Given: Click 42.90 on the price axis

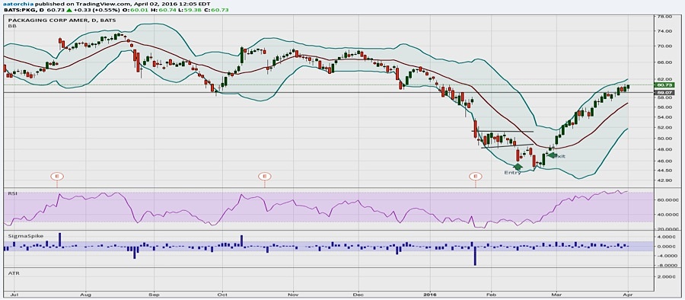Looking at the screenshot, I should [x=665, y=180].
